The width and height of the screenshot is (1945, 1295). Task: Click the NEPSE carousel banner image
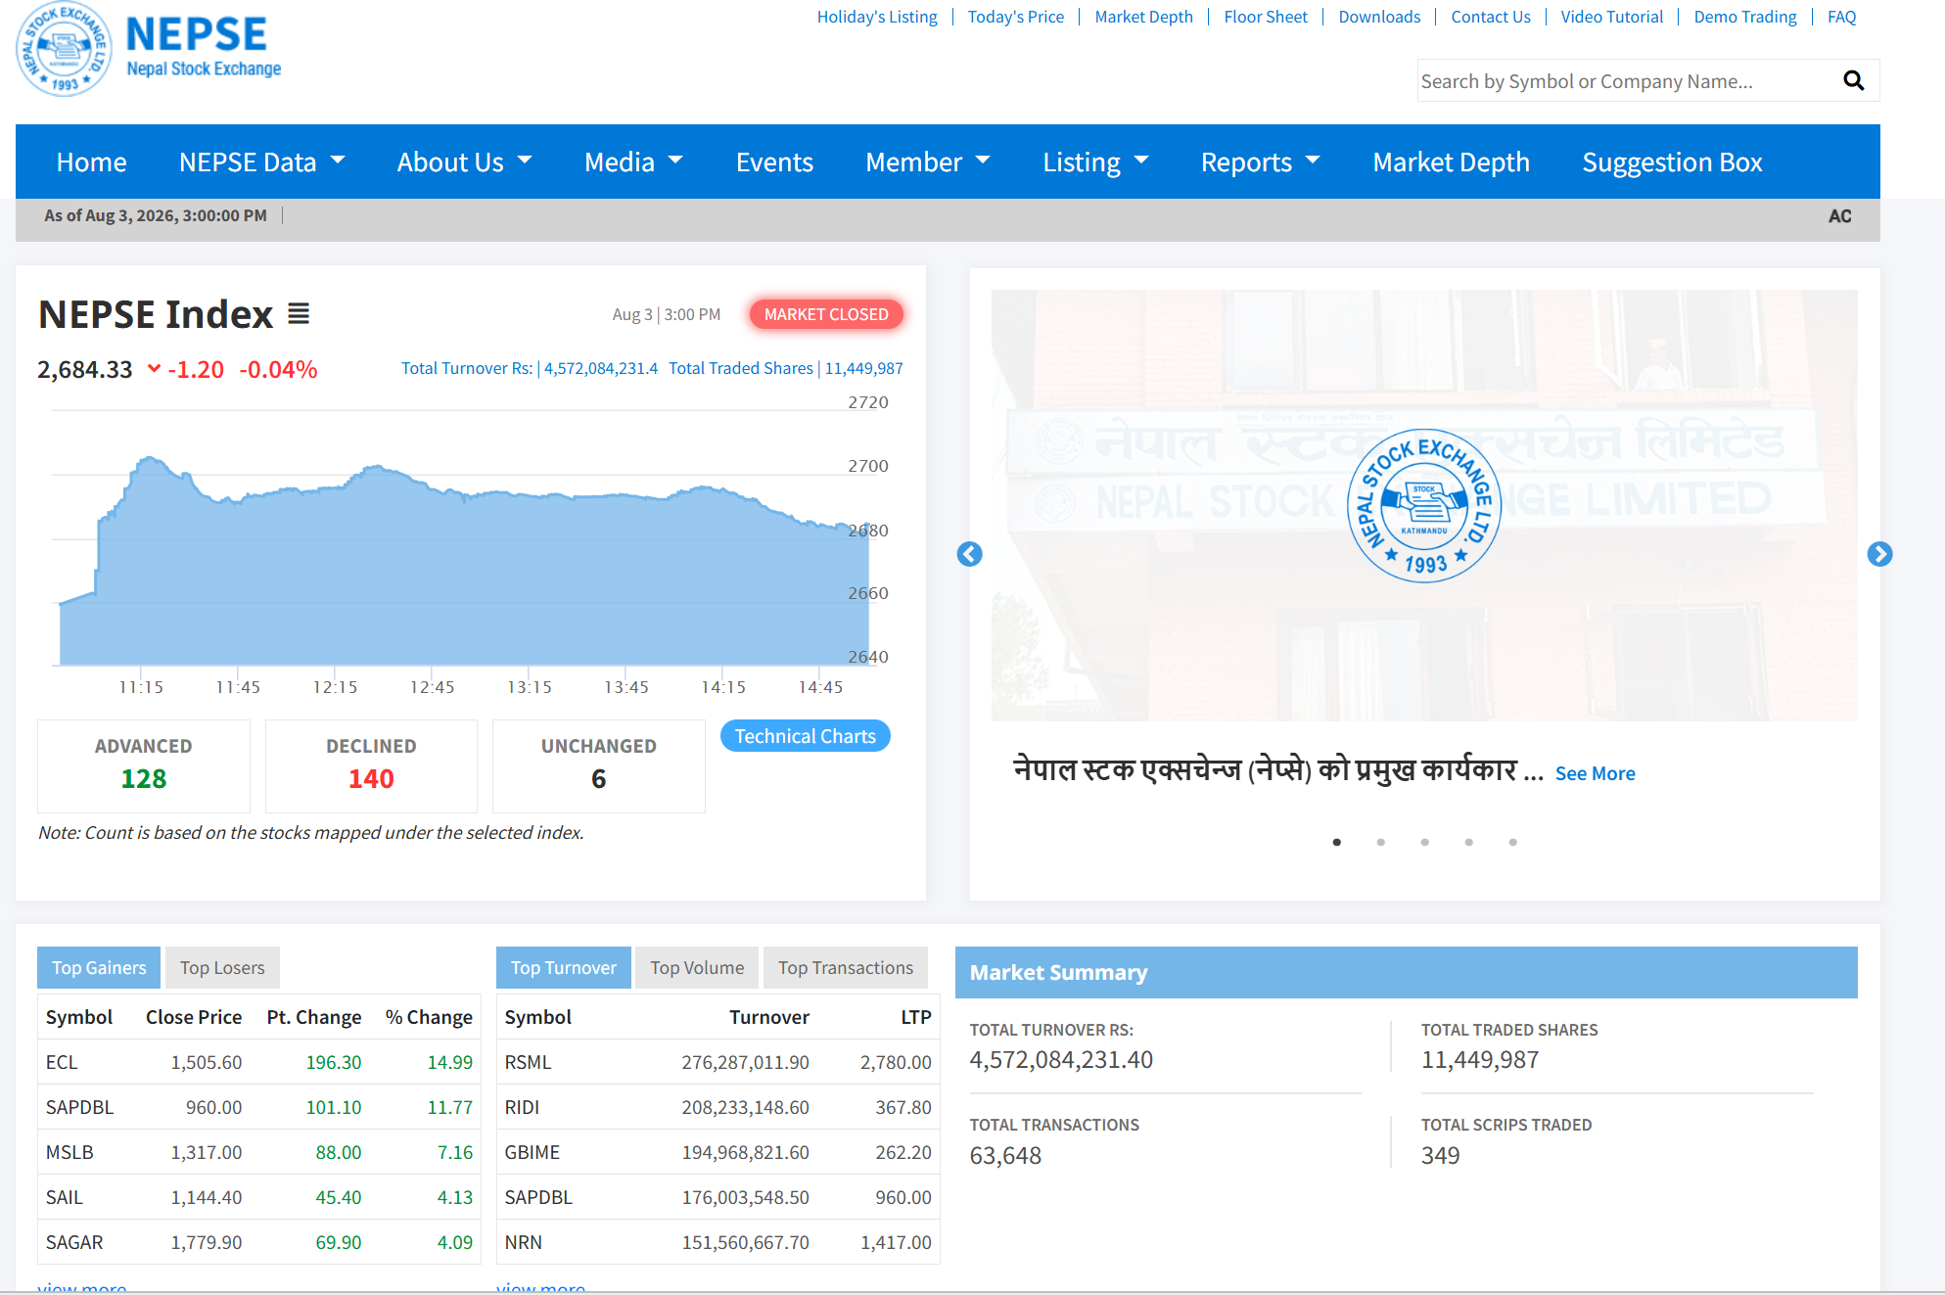[x=1424, y=505]
